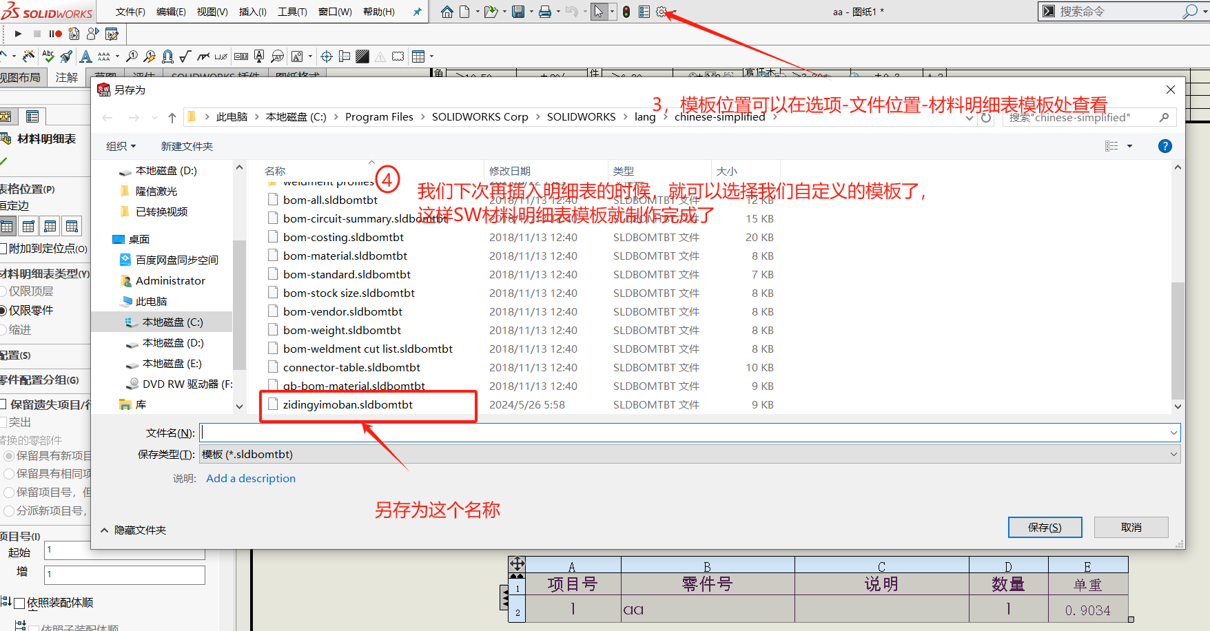Open the 保存类型 template dropdown

click(x=690, y=454)
